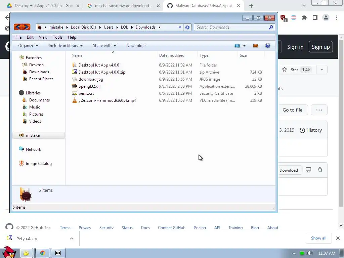Open the View menu

click(x=43, y=37)
